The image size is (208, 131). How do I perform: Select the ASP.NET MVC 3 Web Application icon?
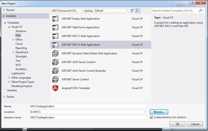tap(55, 36)
